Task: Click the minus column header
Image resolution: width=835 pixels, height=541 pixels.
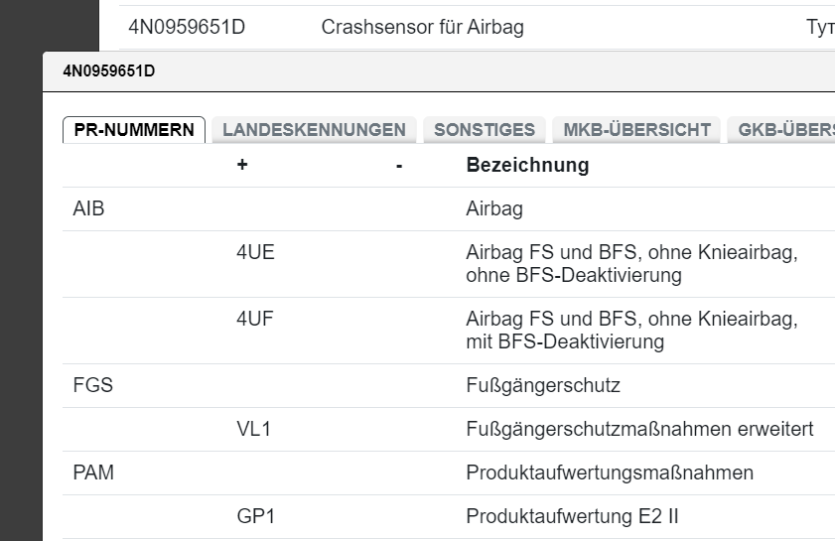Action: [x=399, y=166]
